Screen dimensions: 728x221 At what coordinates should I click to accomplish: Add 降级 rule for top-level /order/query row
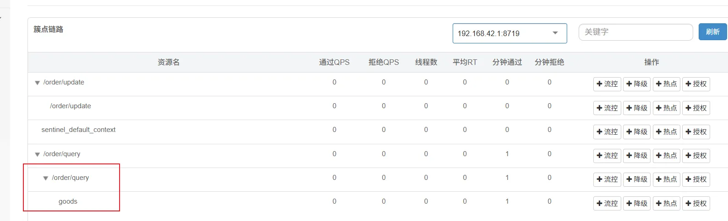636,156
